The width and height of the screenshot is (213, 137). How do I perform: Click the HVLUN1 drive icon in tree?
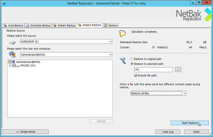18,66
